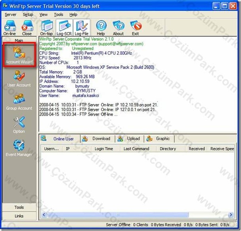The height and width of the screenshot is (231, 241).
Task: Expand the Tools sidebar section
Action: tap(19, 207)
